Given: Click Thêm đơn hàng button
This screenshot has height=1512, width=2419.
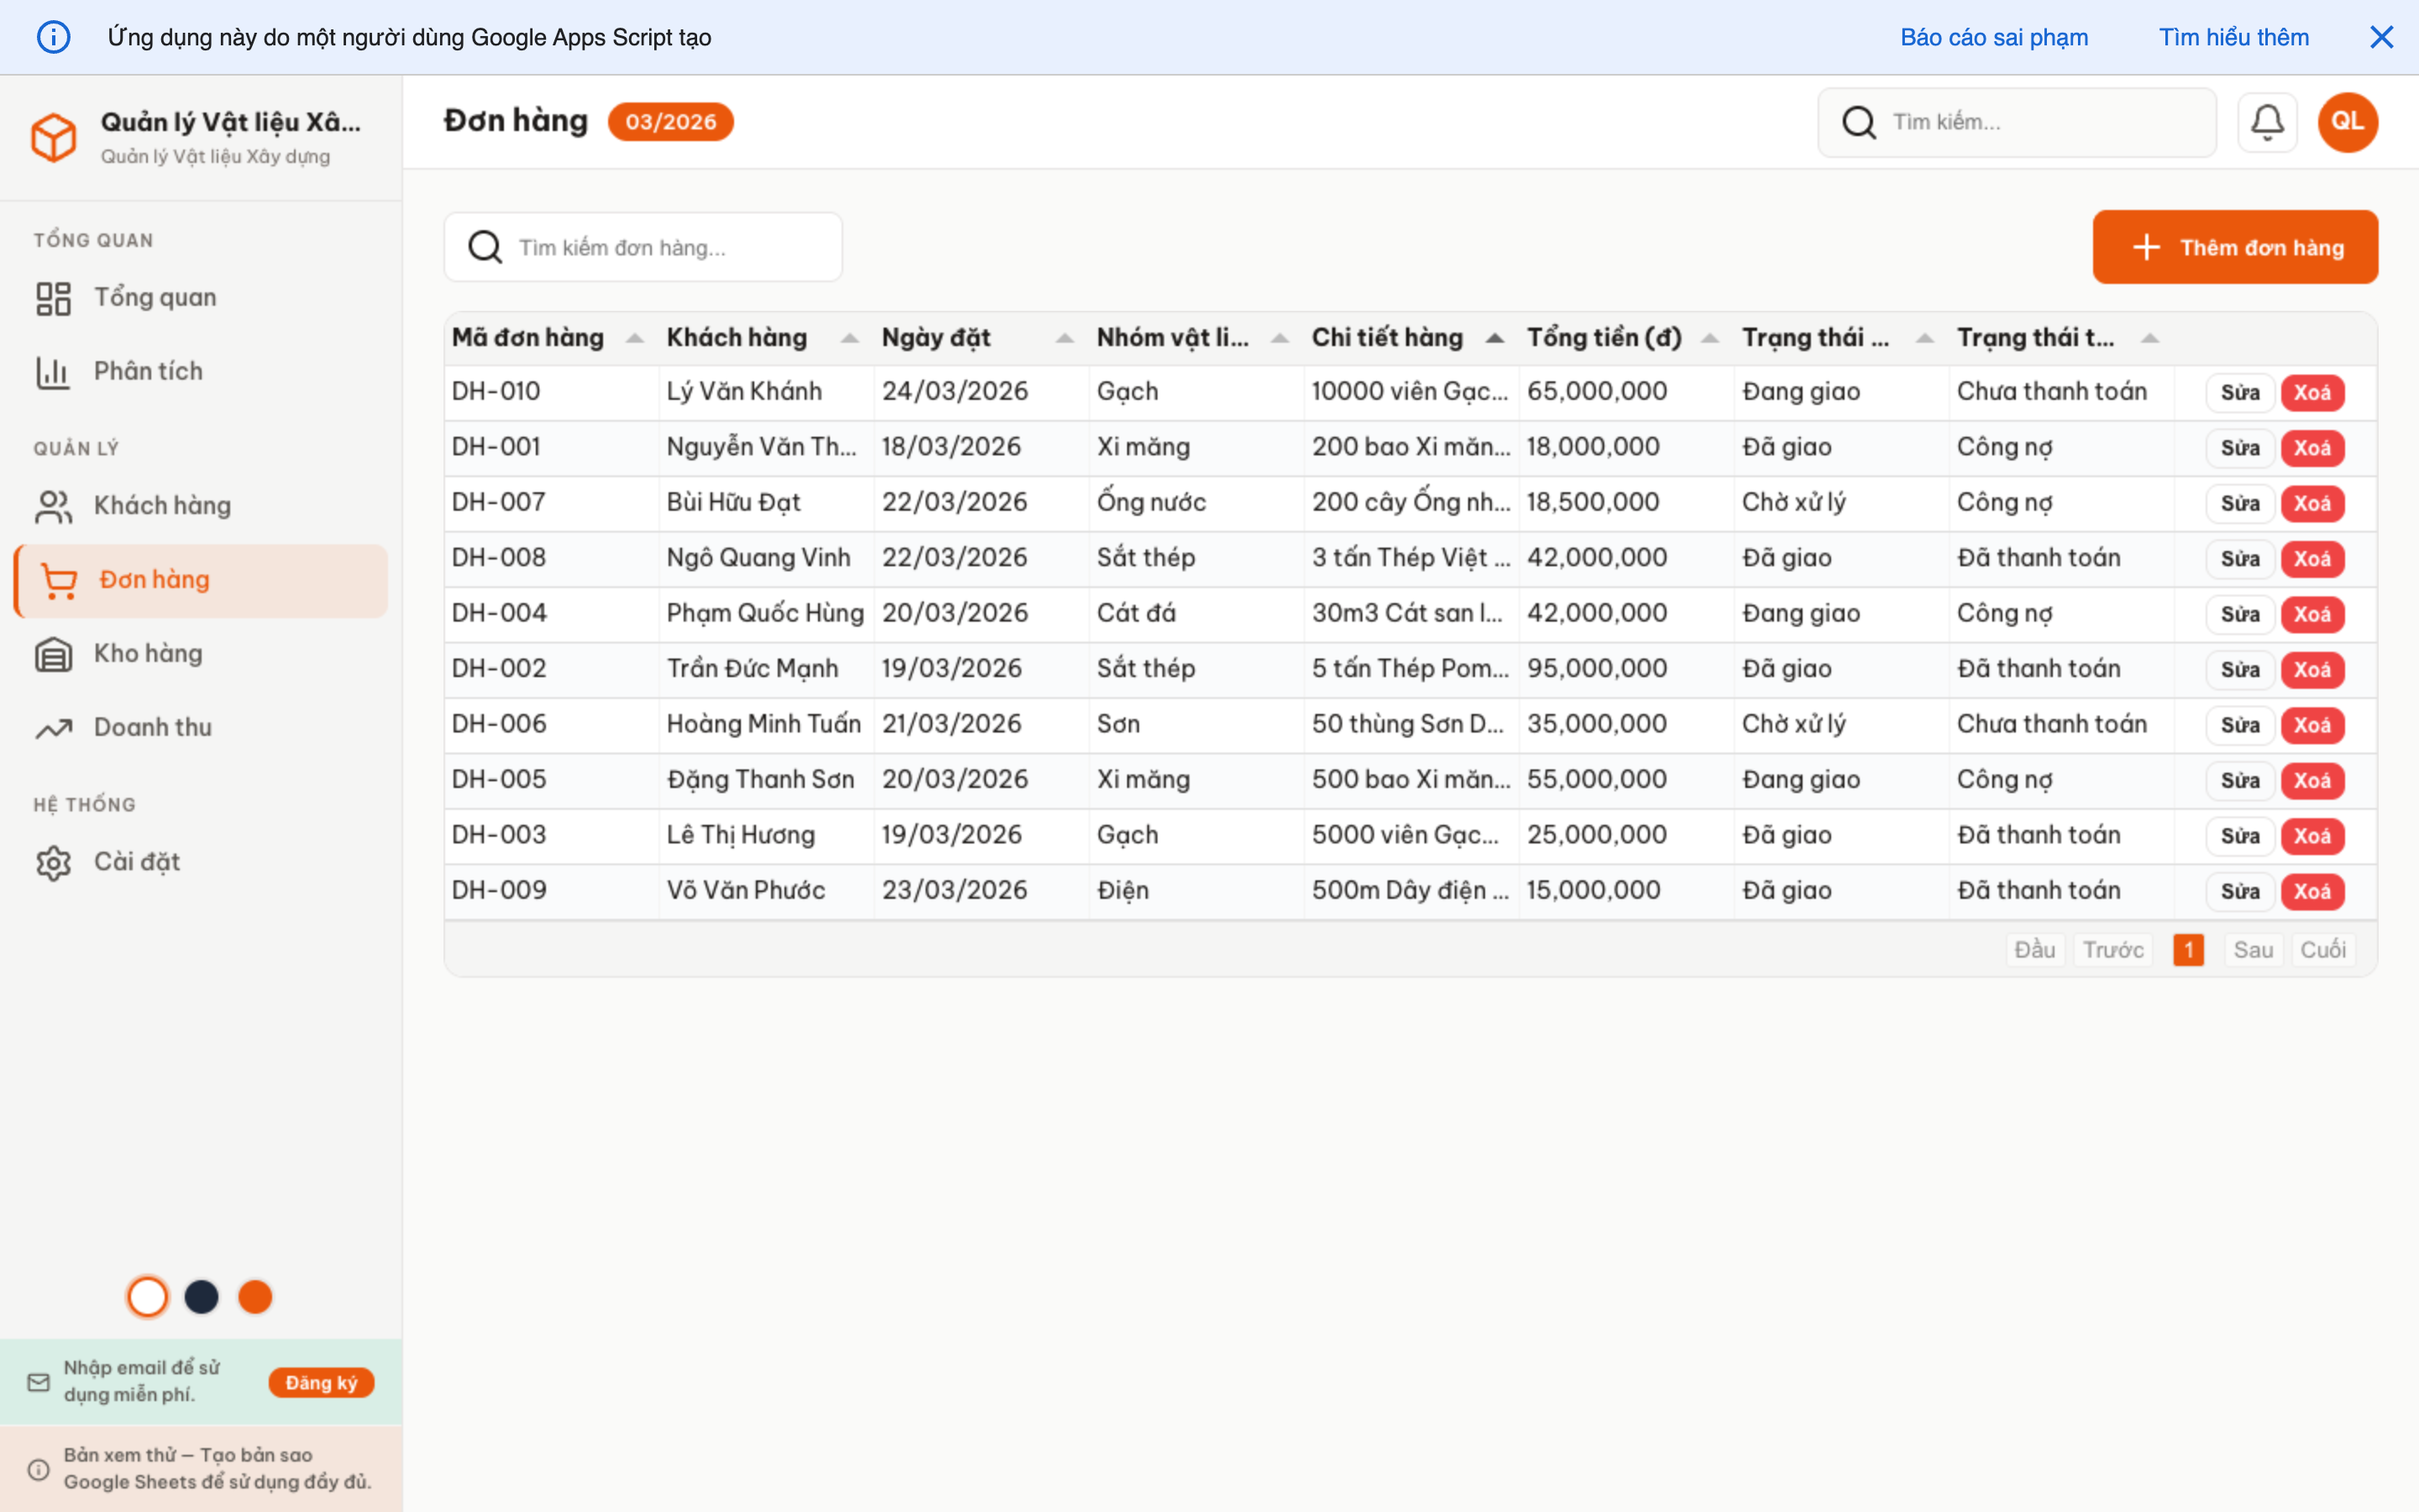Looking at the screenshot, I should point(2235,247).
